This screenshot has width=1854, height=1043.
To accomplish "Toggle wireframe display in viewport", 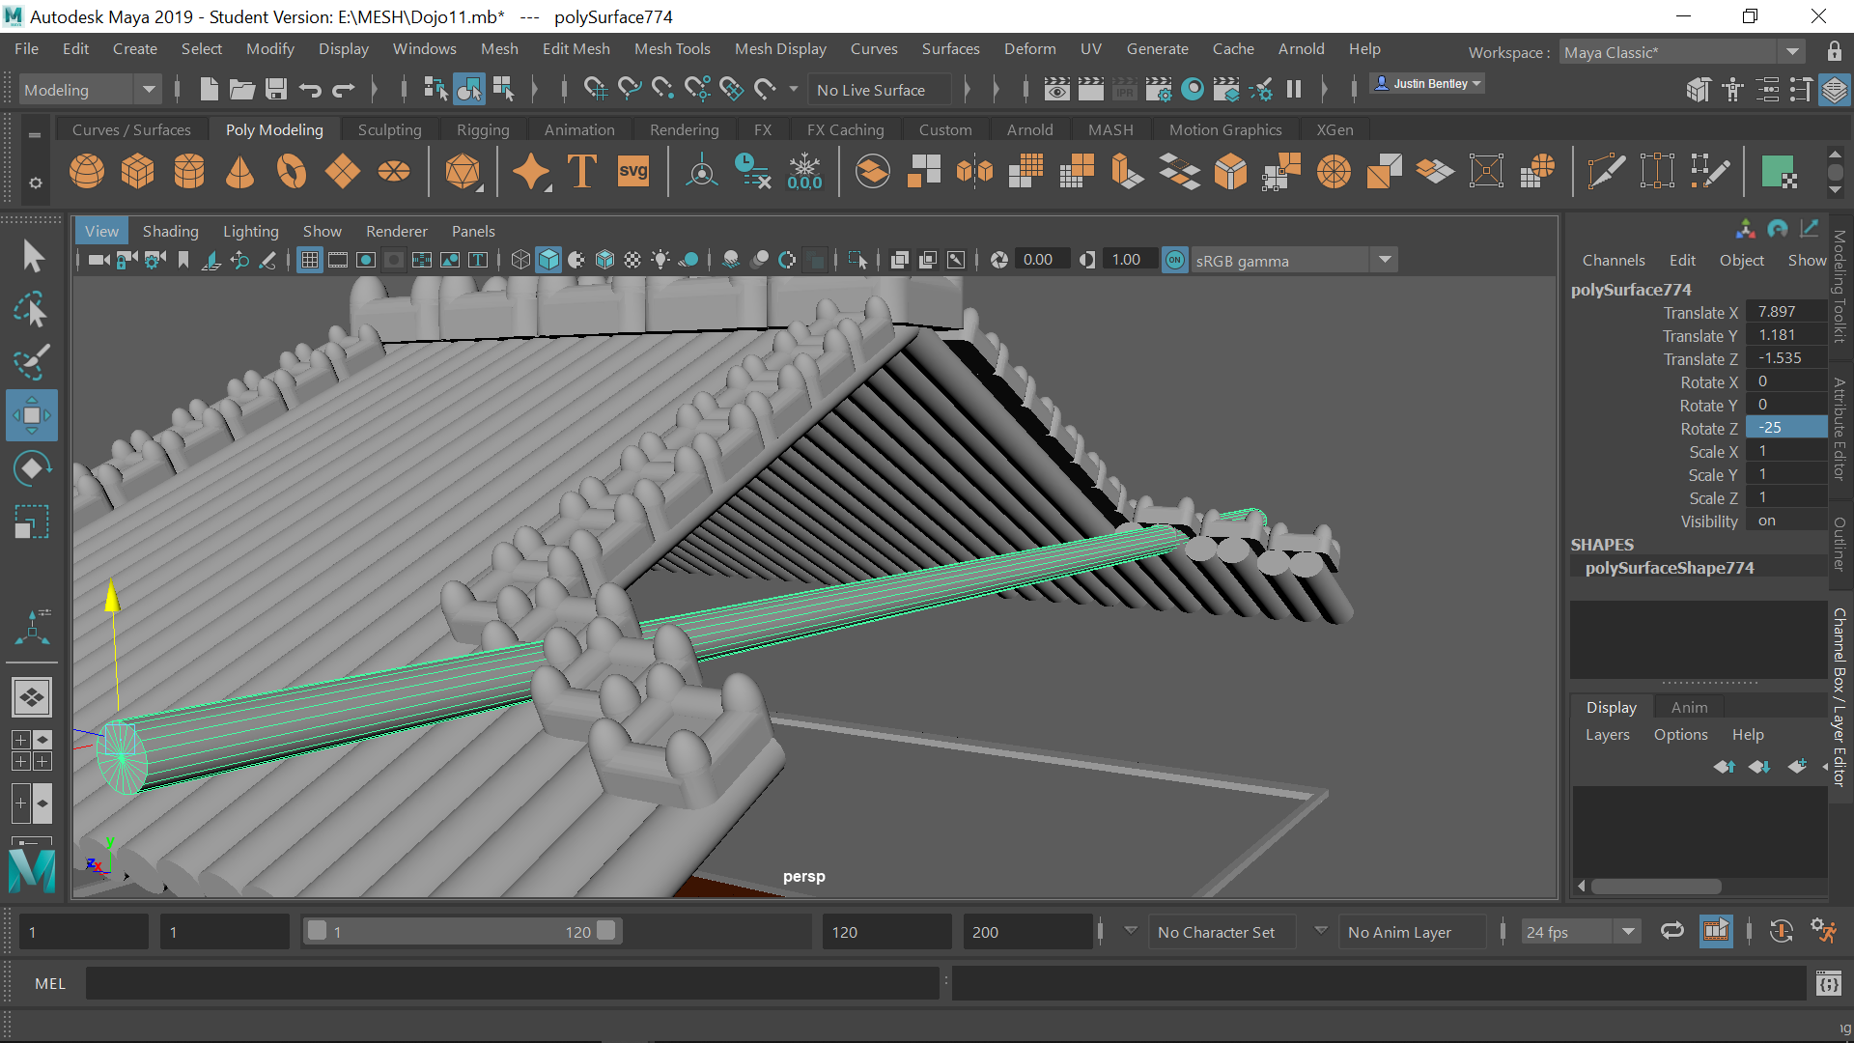I will tap(520, 260).
